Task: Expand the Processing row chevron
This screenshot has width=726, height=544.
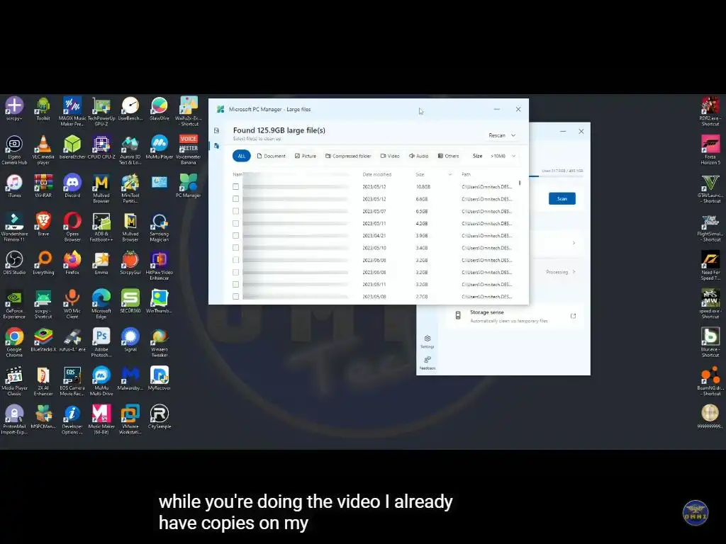Action: point(574,272)
